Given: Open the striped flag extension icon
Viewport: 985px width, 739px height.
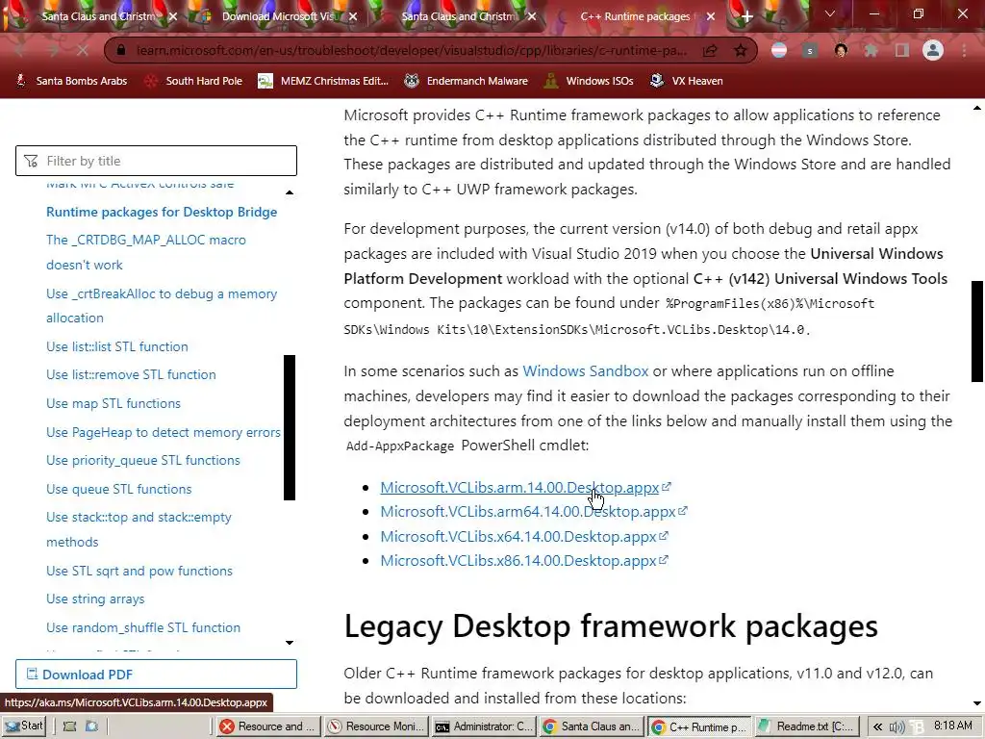Looking at the screenshot, I should pyautogui.click(x=779, y=50).
